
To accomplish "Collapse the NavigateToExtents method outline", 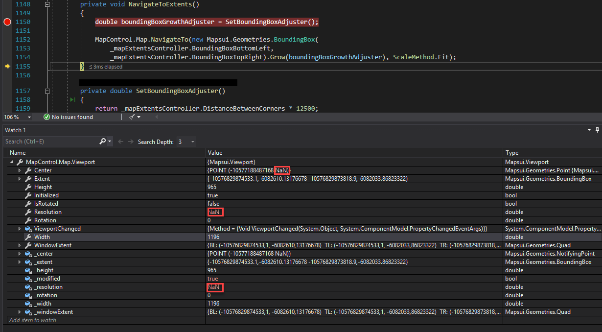I will click(47, 4).
